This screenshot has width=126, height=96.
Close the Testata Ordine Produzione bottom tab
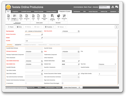(x=79, y=87)
